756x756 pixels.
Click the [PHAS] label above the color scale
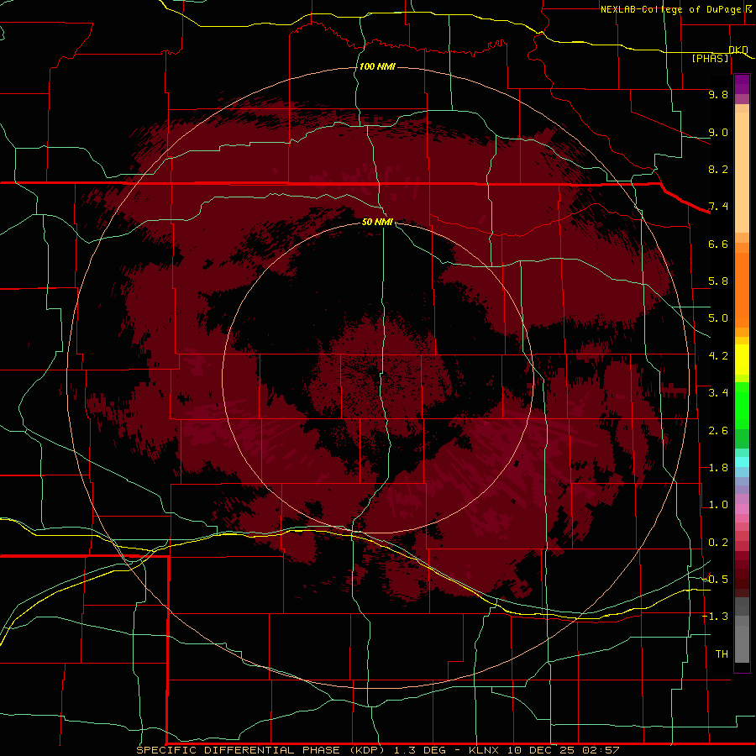pos(710,58)
